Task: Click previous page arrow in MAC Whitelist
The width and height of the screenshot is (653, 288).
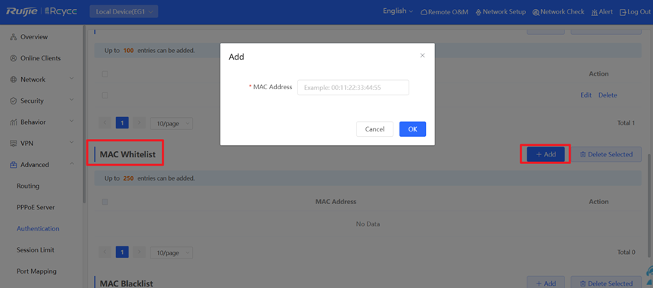Action: [x=104, y=252]
